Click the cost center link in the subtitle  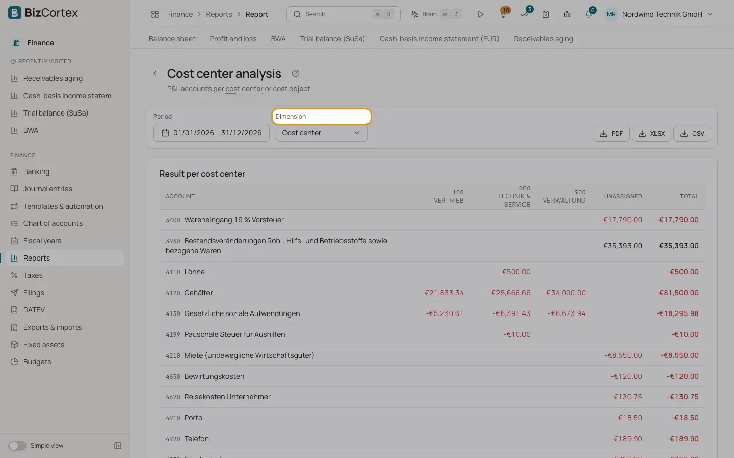point(244,89)
